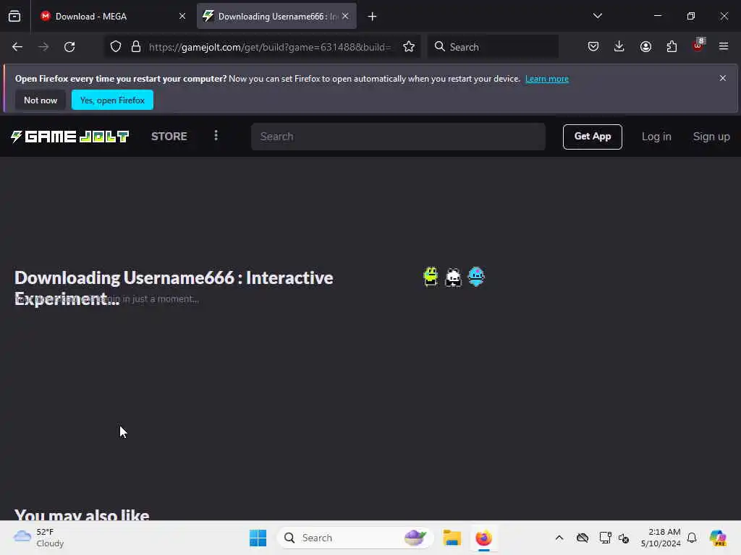Show hidden system tray icons chevron
The height and width of the screenshot is (555, 741).
tap(559, 538)
